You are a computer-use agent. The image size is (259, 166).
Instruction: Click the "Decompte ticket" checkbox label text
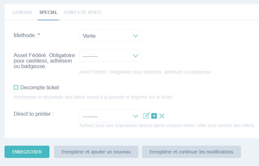40,87
